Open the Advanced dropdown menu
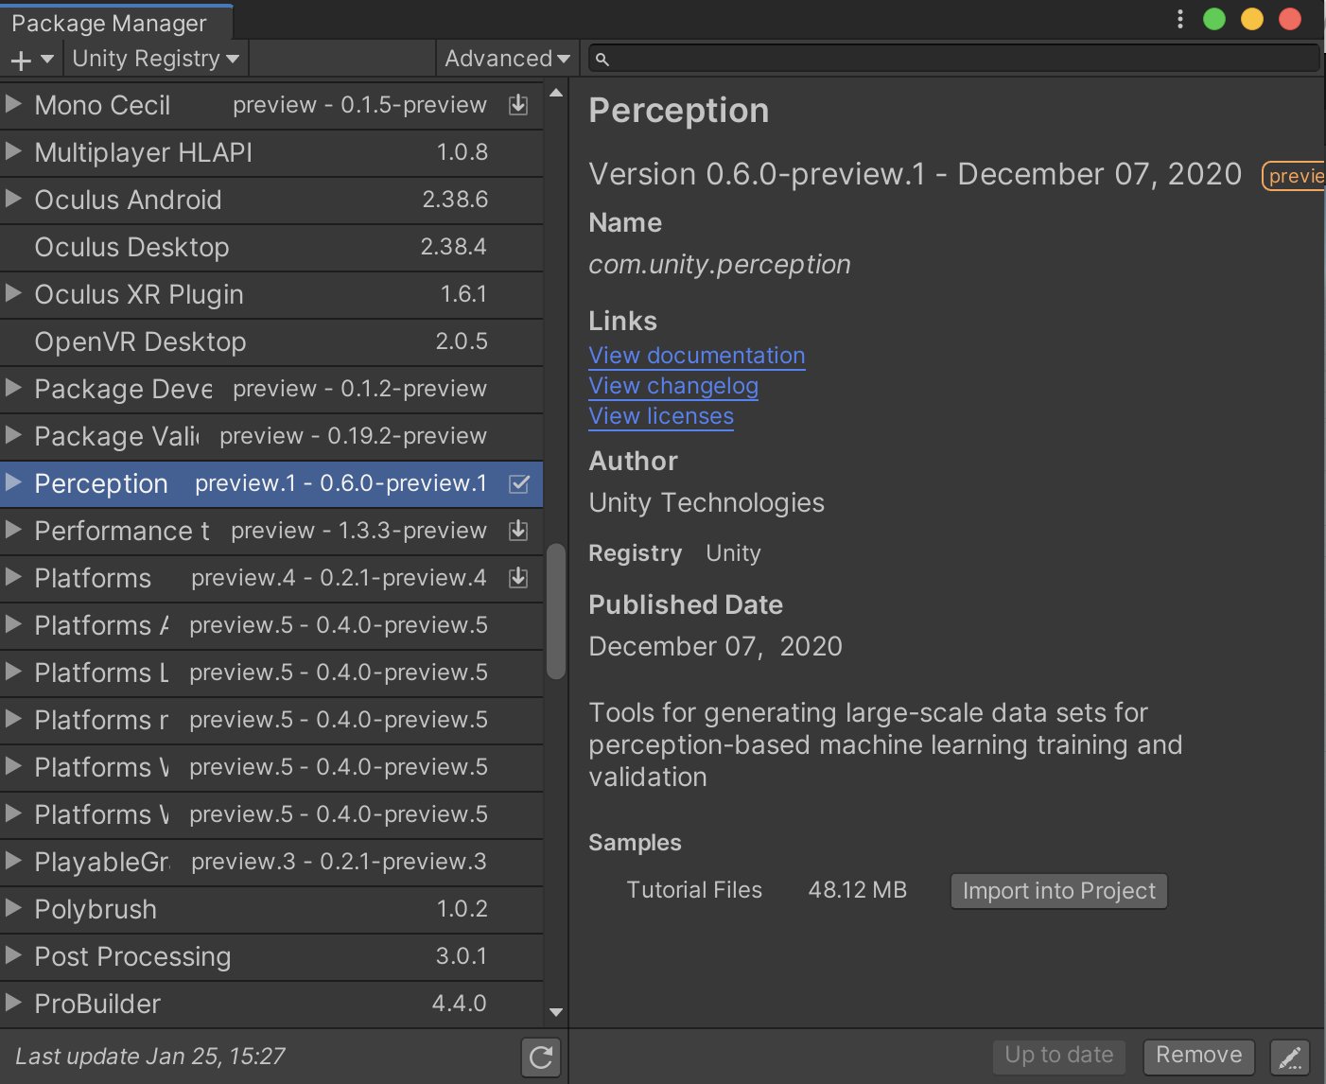The width and height of the screenshot is (1326, 1084). point(507,58)
